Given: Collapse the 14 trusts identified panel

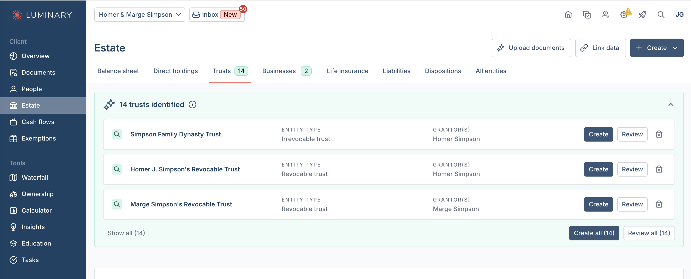Looking at the screenshot, I should pos(671,104).
